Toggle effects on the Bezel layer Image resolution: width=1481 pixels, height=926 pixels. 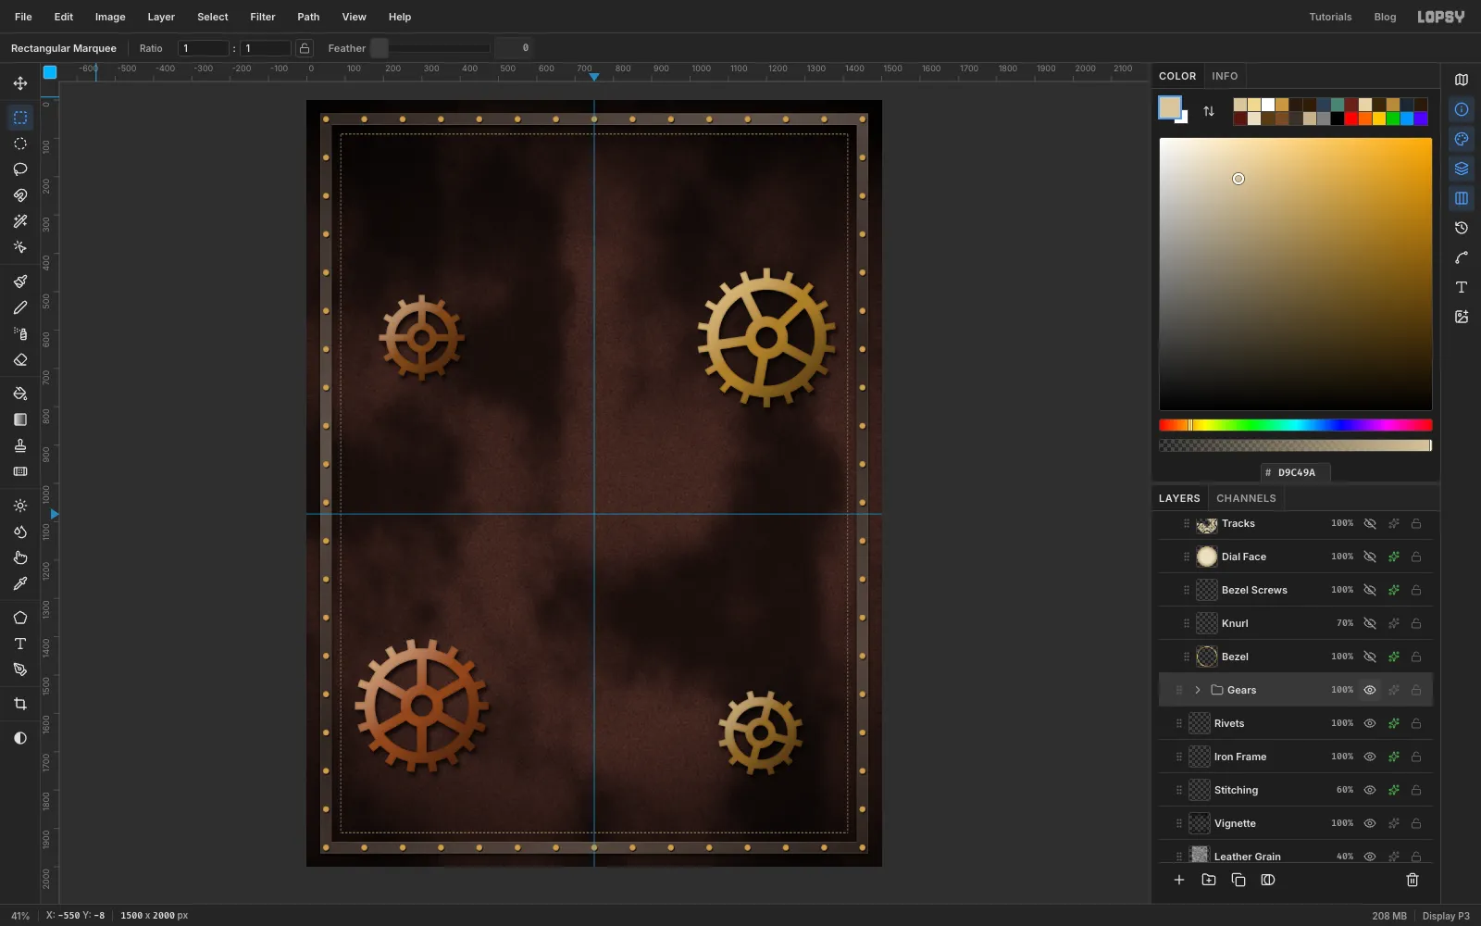click(x=1393, y=657)
